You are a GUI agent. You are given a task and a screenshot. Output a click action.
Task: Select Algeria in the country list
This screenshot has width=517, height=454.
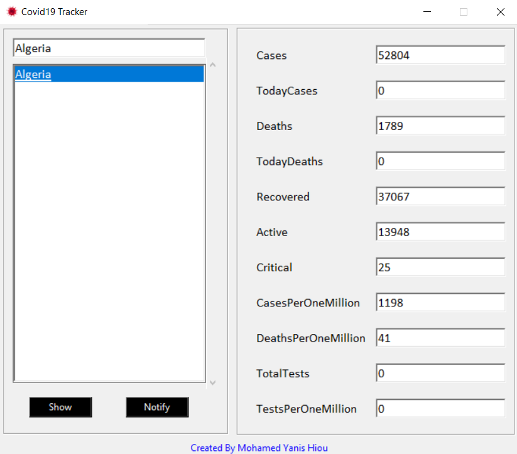(x=33, y=74)
